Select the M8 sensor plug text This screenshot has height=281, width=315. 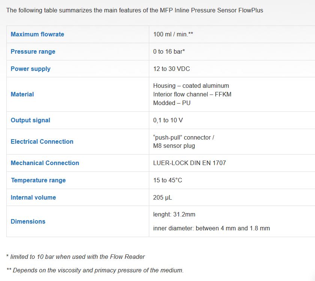(x=174, y=146)
